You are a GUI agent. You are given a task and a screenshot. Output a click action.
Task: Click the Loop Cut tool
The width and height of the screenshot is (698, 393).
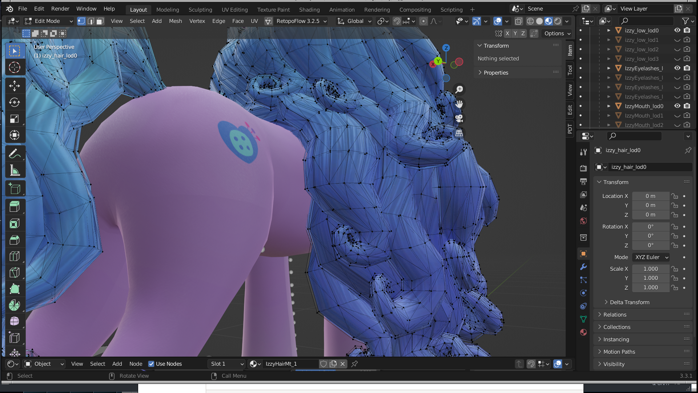[x=15, y=256]
